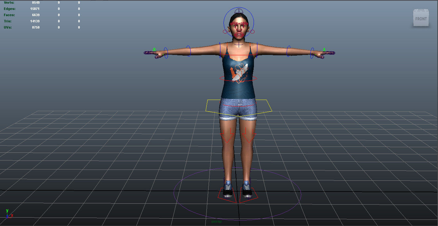Click the UV count value 8750
Screen dimensions: 438x226
(x=36, y=27)
